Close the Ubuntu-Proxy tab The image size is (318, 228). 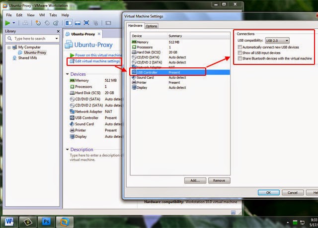(99, 34)
